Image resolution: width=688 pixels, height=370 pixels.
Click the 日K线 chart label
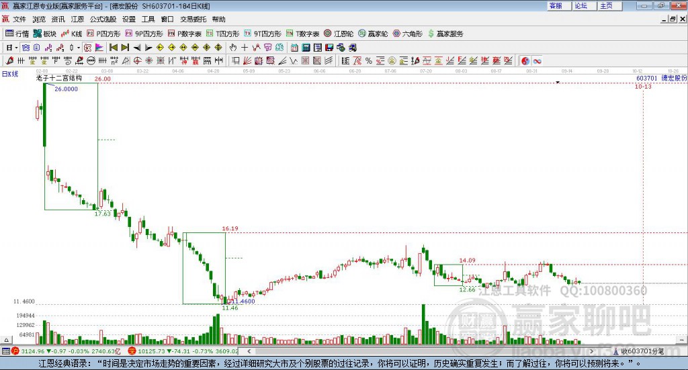click(x=10, y=74)
